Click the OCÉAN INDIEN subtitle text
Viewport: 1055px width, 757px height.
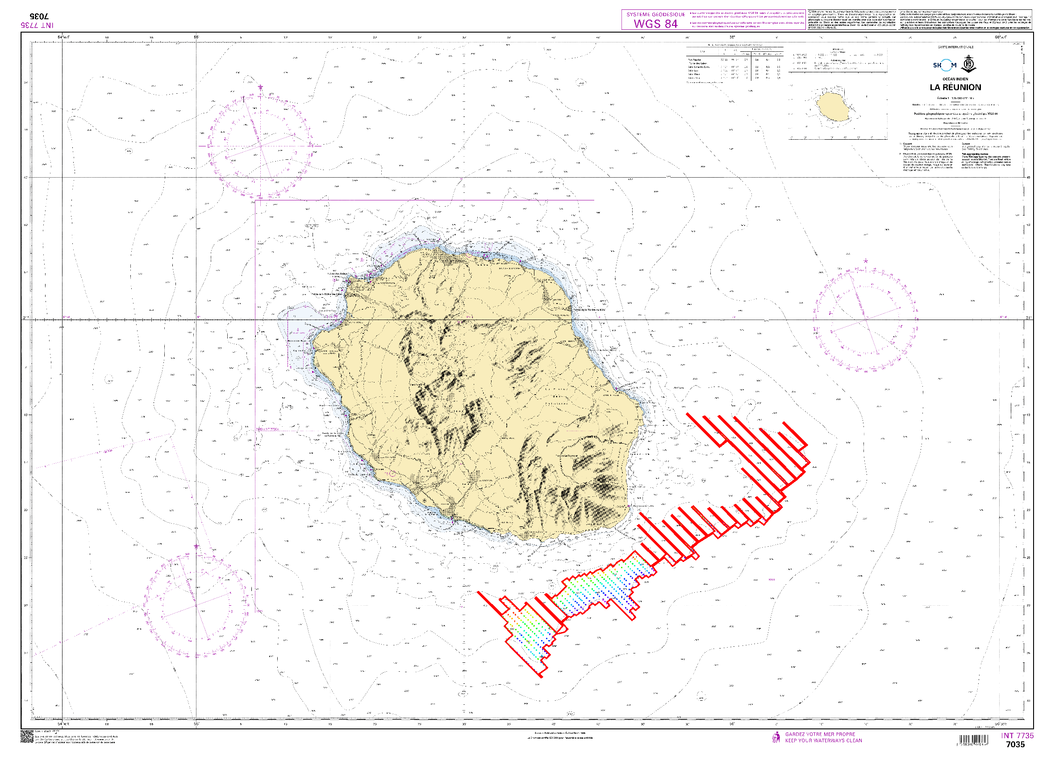955,79
